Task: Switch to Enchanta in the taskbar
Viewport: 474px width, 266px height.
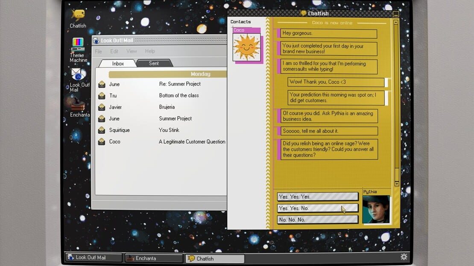Action: [x=154, y=258]
